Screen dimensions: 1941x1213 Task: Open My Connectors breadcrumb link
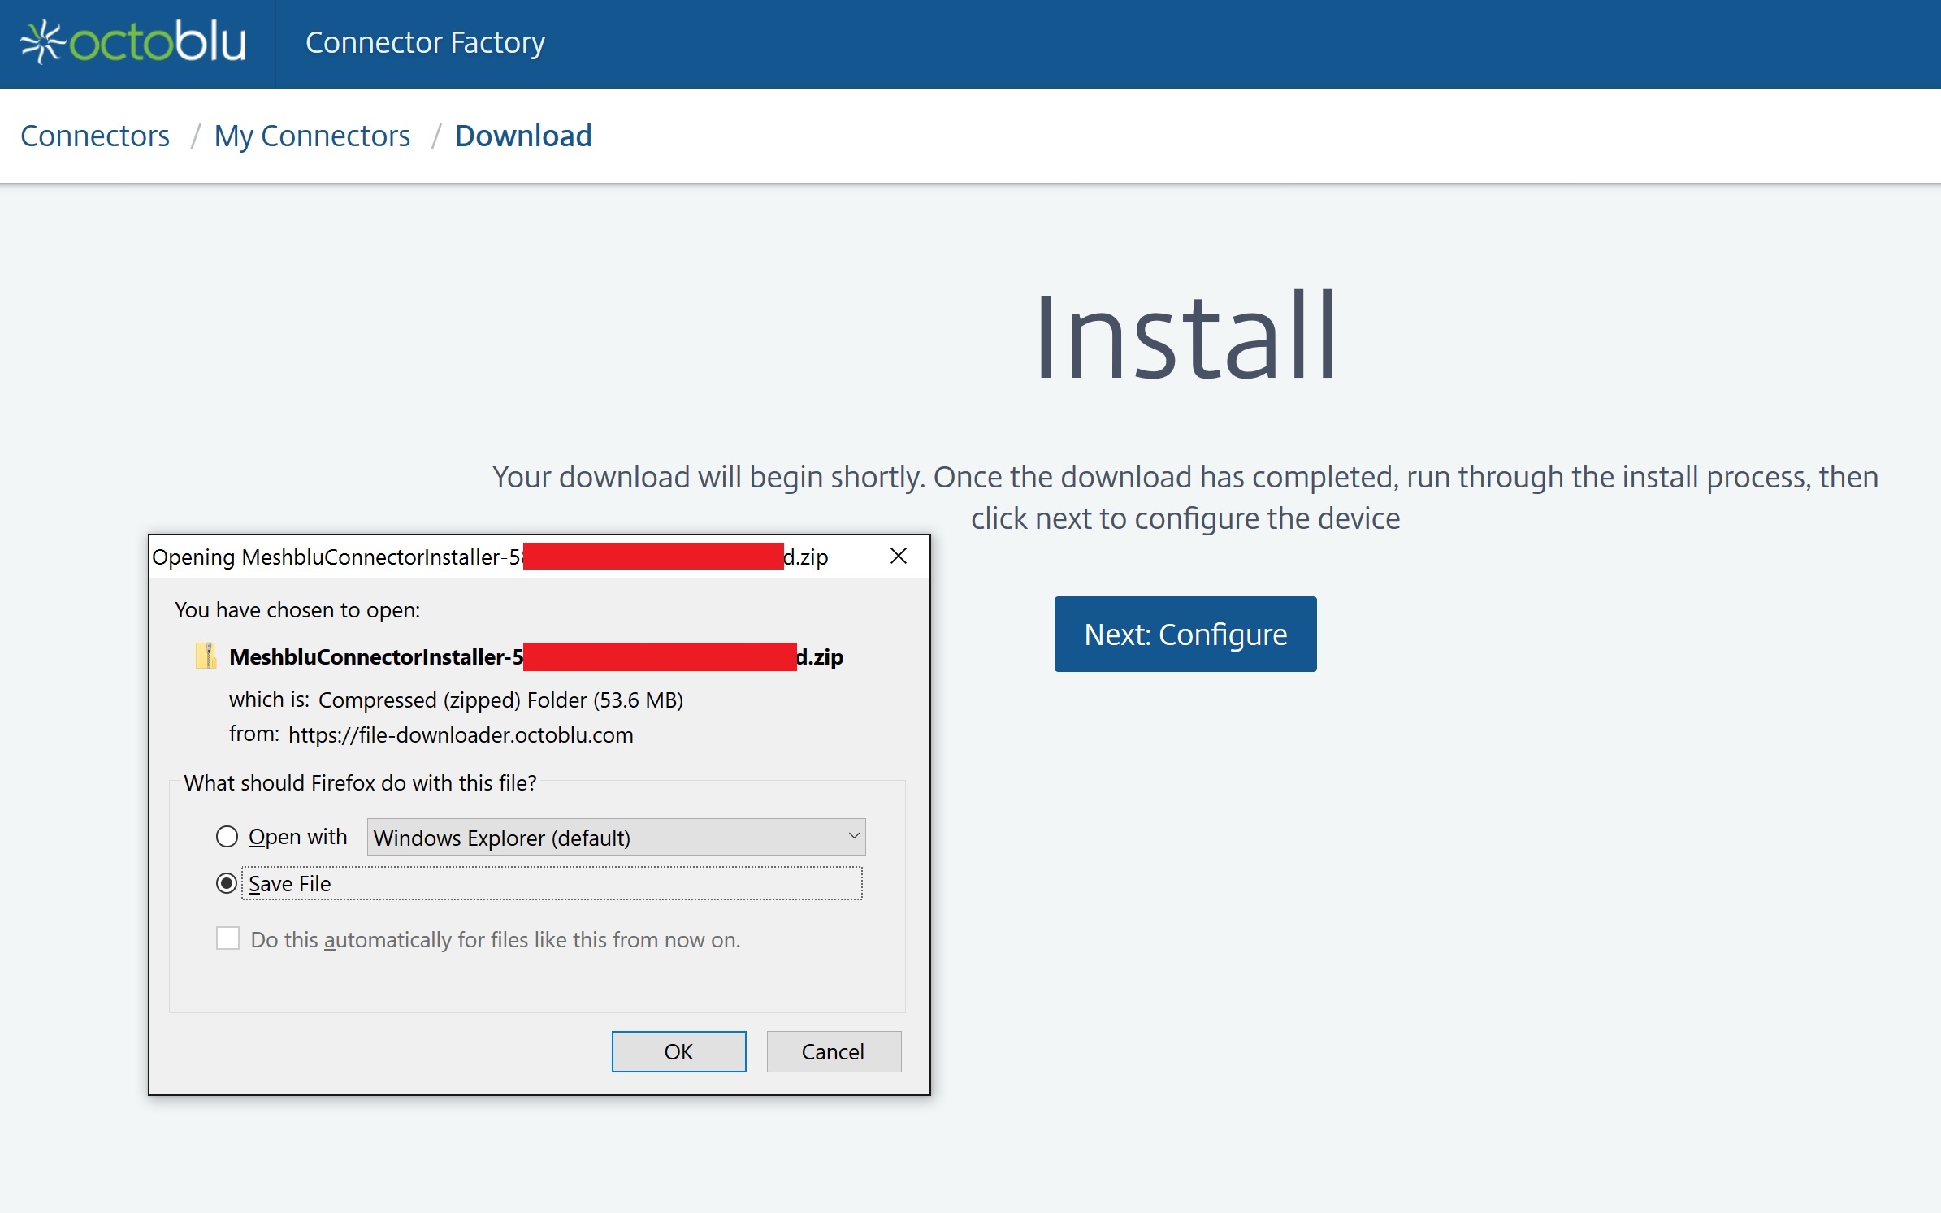click(x=312, y=136)
